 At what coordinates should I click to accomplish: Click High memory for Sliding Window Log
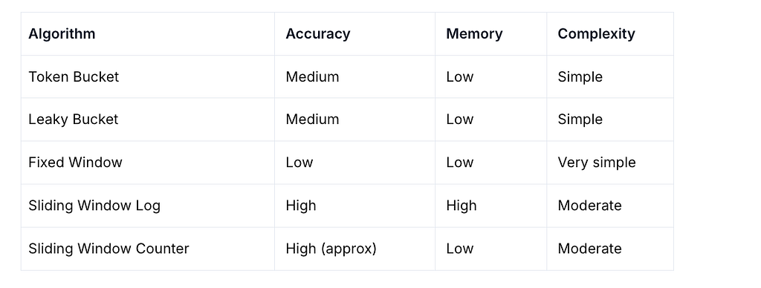point(461,205)
